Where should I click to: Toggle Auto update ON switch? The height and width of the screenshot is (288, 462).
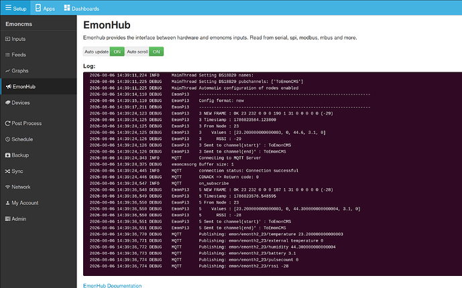coord(117,52)
